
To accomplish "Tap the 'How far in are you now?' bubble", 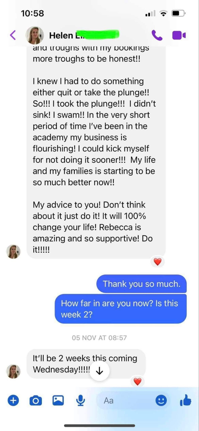I will pyautogui.click(x=120, y=309).
